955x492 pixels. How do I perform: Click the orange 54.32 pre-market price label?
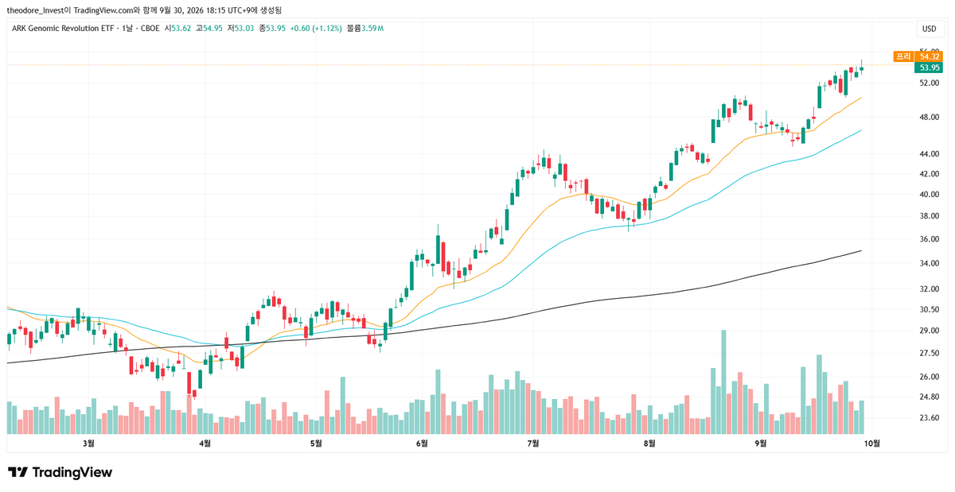click(929, 56)
